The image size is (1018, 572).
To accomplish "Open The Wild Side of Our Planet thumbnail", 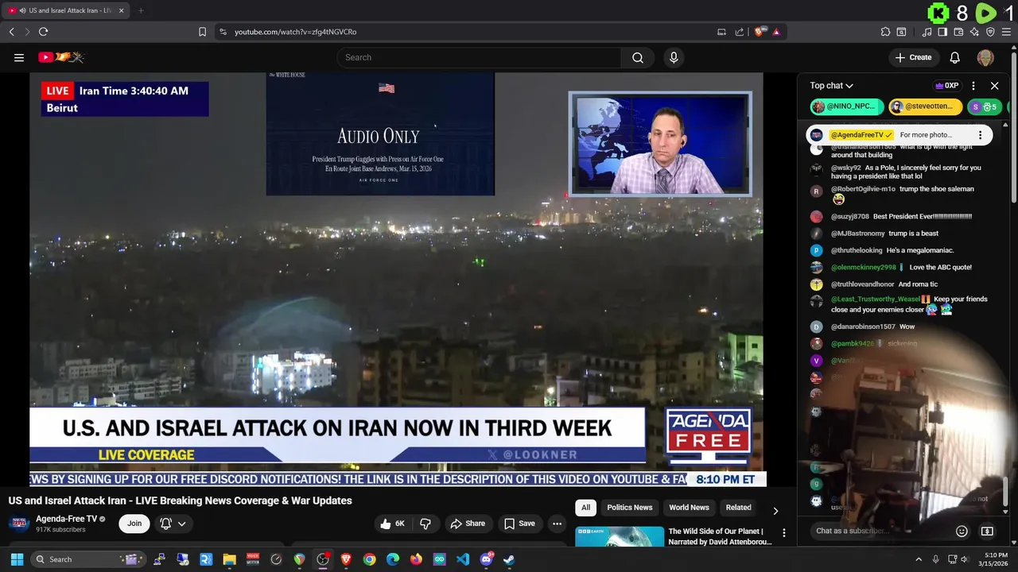I will tap(620, 536).
